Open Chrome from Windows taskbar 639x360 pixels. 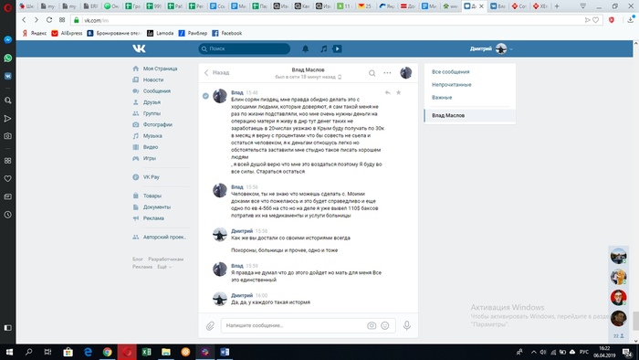[107, 352]
